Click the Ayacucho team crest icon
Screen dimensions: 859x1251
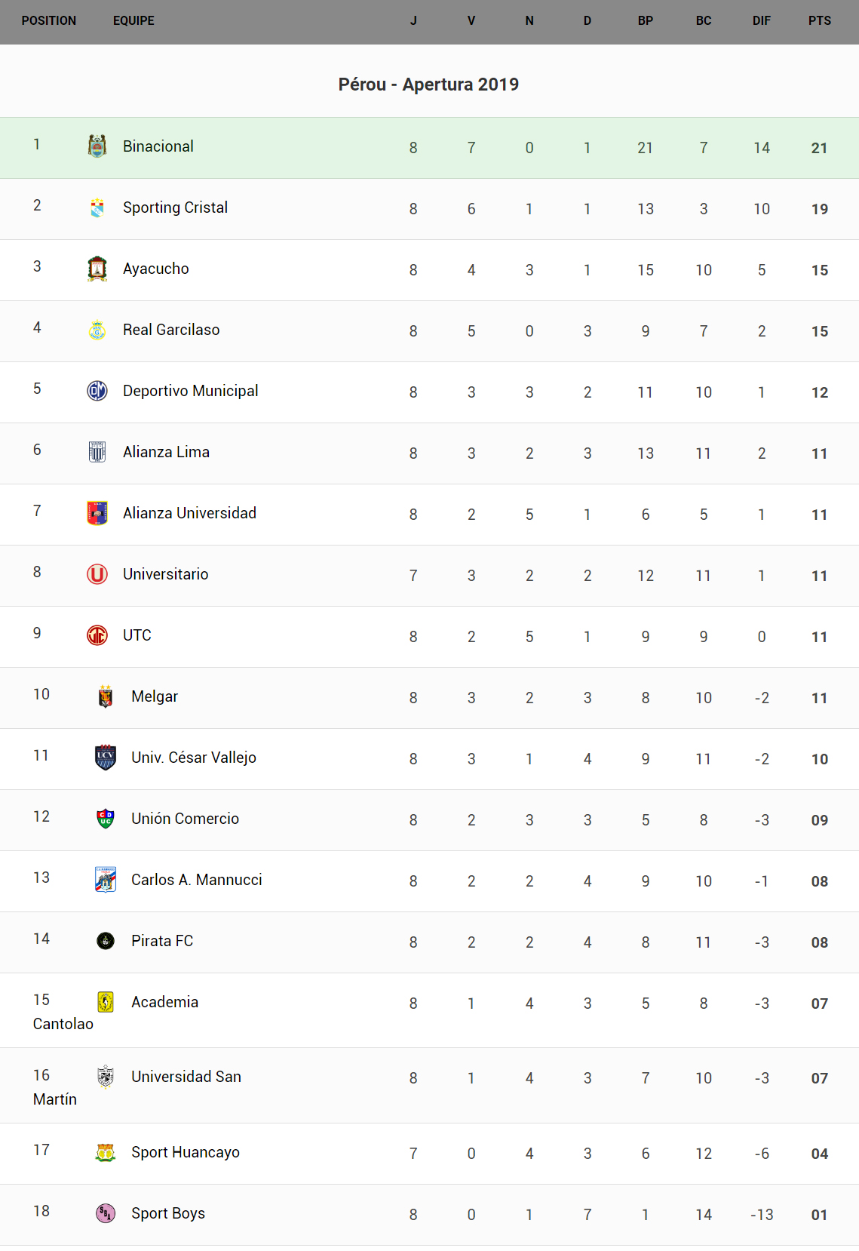click(97, 269)
